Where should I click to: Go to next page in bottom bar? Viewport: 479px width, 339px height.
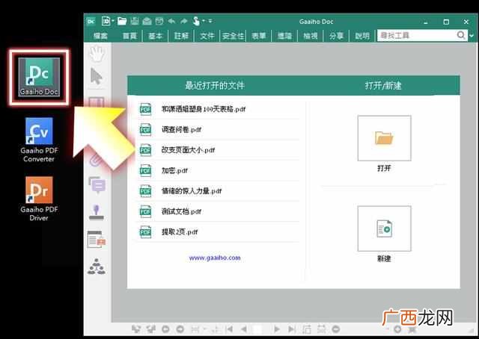277,329
